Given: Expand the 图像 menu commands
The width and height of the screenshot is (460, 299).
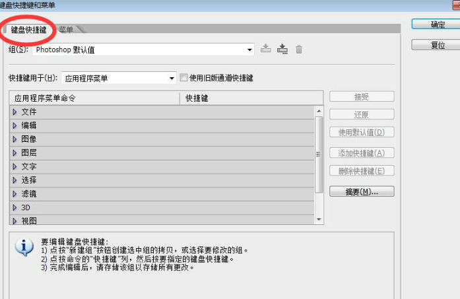Looking at the screenshot, I should click(15, 139).
